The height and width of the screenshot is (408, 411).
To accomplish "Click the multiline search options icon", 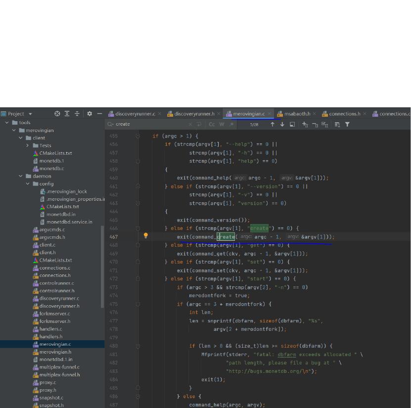I will tap(337, 125).
